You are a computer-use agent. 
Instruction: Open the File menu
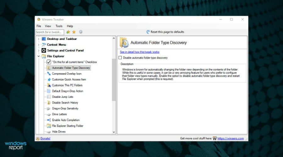point(39,26)
